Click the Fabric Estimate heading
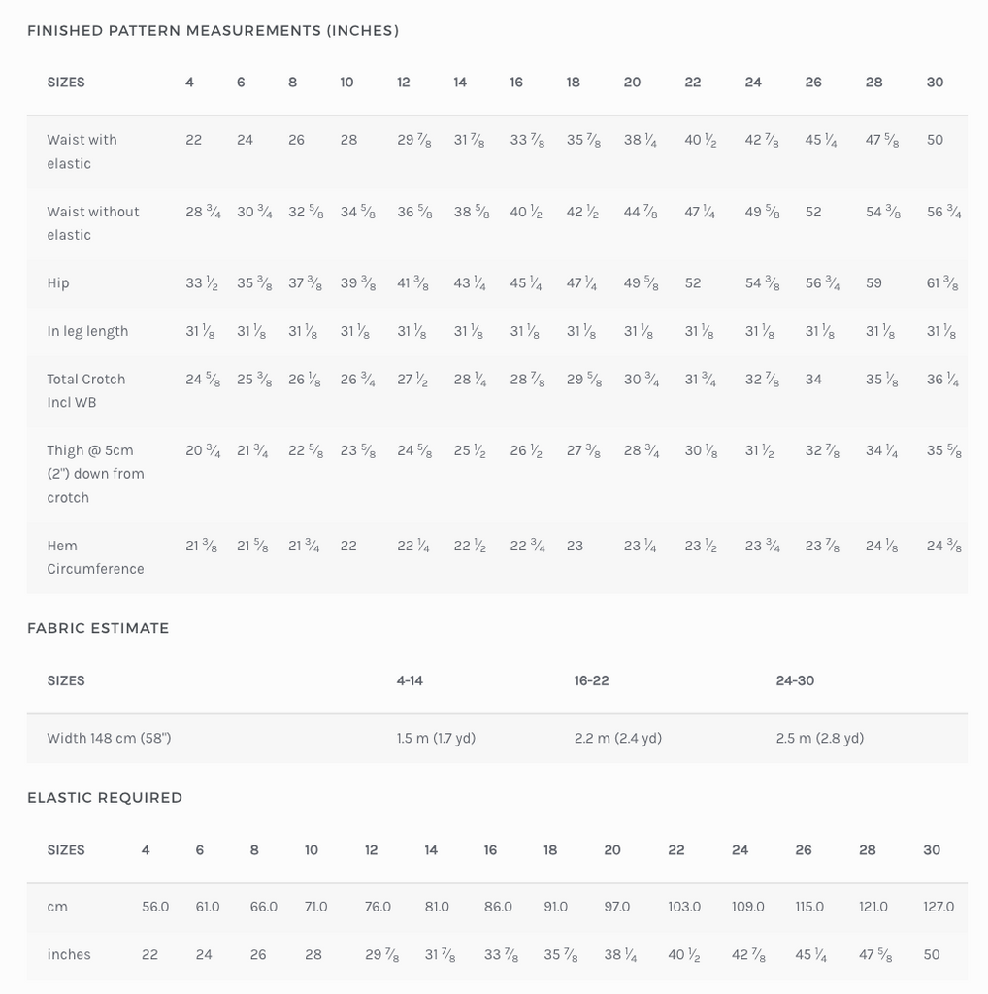The width and height of the screenshot is (988, 994). pos(98,629)
